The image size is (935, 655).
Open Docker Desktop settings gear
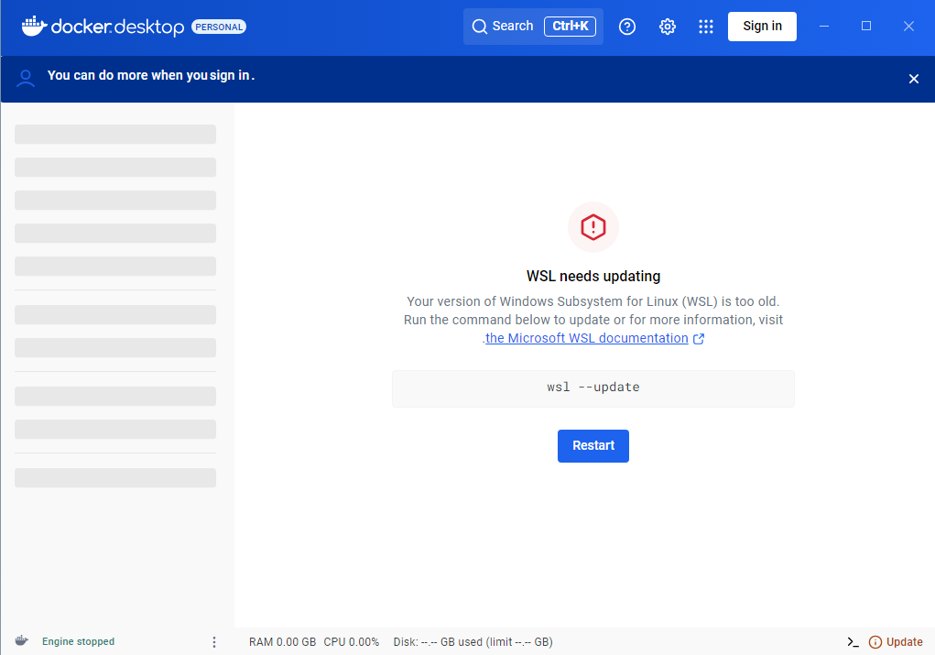pos(668,27)
